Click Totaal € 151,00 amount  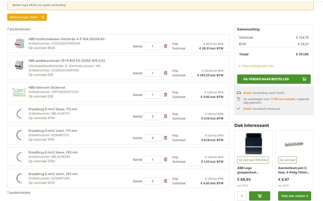(x=302, y=54)
